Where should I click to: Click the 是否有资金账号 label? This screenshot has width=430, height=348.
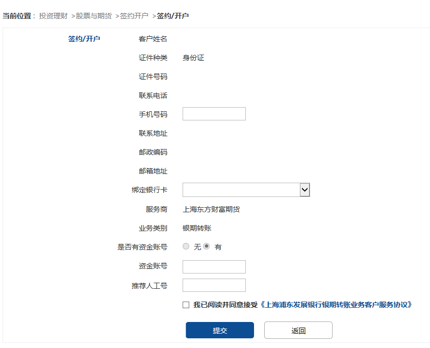point(142,247)
